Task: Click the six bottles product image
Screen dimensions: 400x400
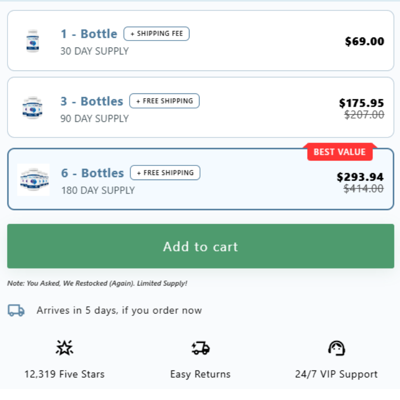Action: pyautogui.click(x=33, y=180)
